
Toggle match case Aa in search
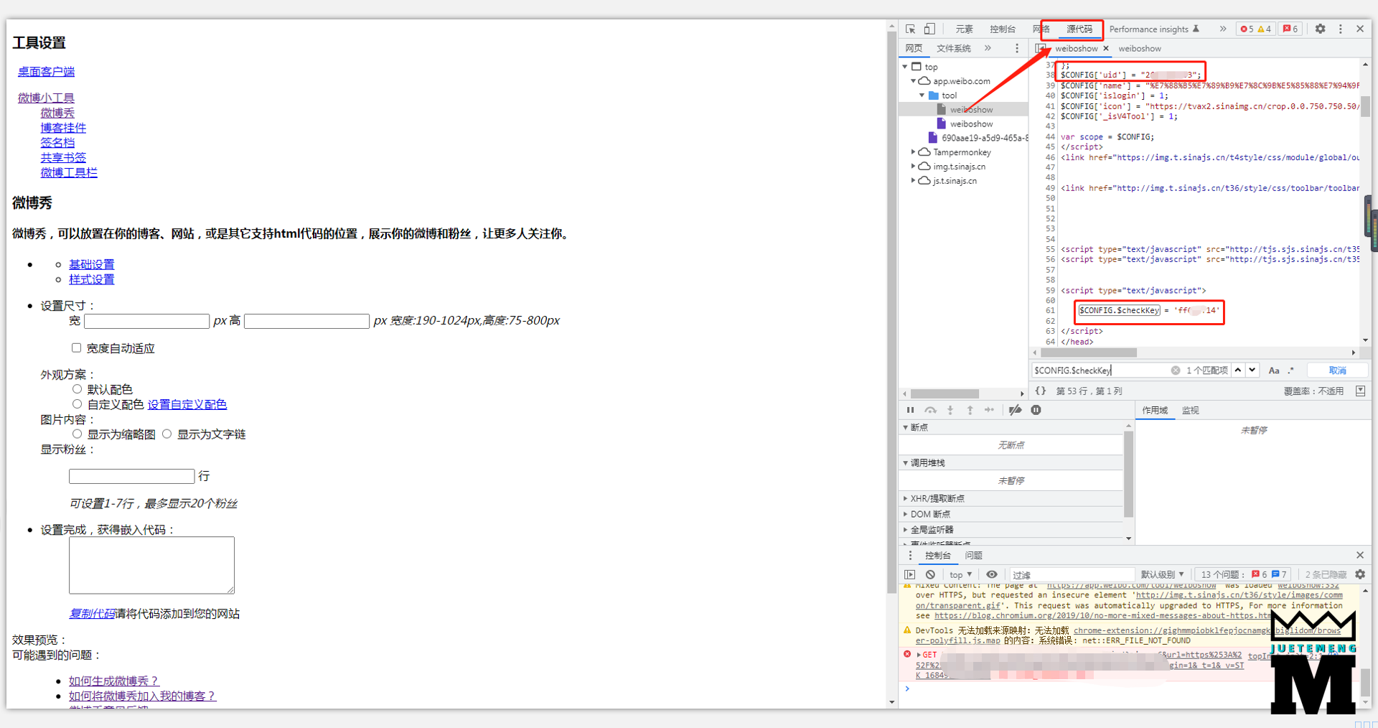pyautogui.click(x=1274, y=370)
